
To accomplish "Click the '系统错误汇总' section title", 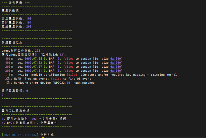I will pos(12,43).
